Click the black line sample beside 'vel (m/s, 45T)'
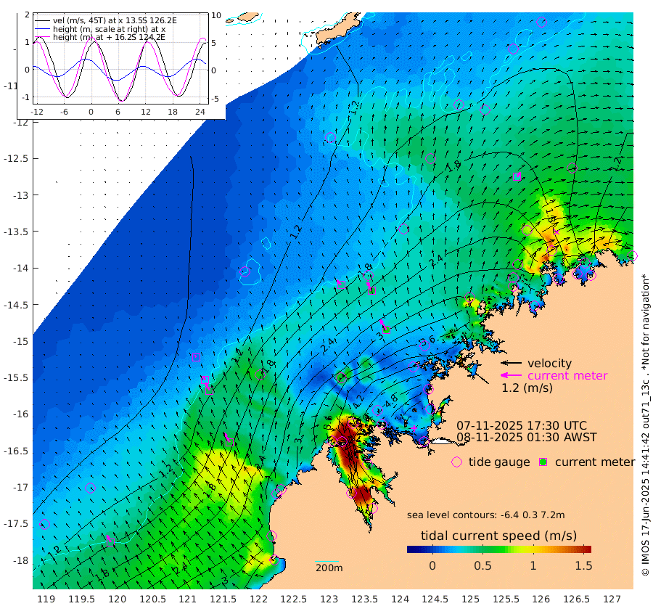This screenshot has width=653, height=614. pos(42,20)
